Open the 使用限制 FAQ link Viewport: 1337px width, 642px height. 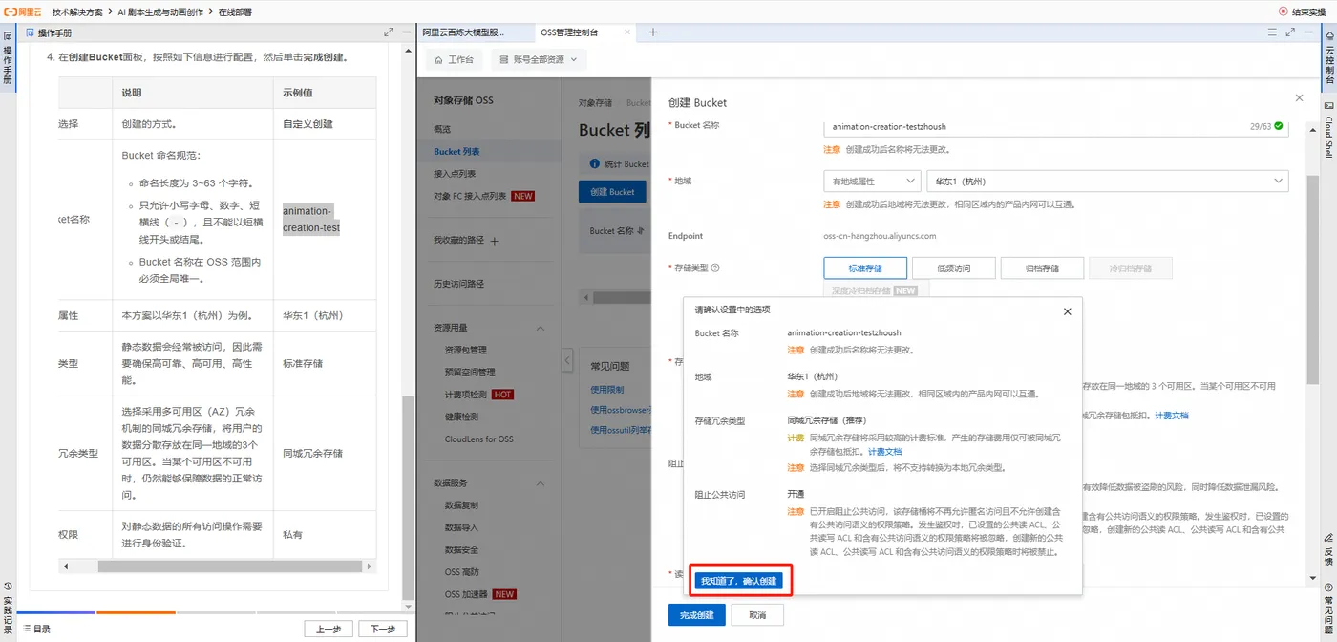point(606,390)
